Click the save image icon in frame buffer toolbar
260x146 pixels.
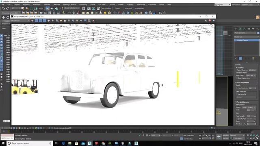click(x=57, y=21)
